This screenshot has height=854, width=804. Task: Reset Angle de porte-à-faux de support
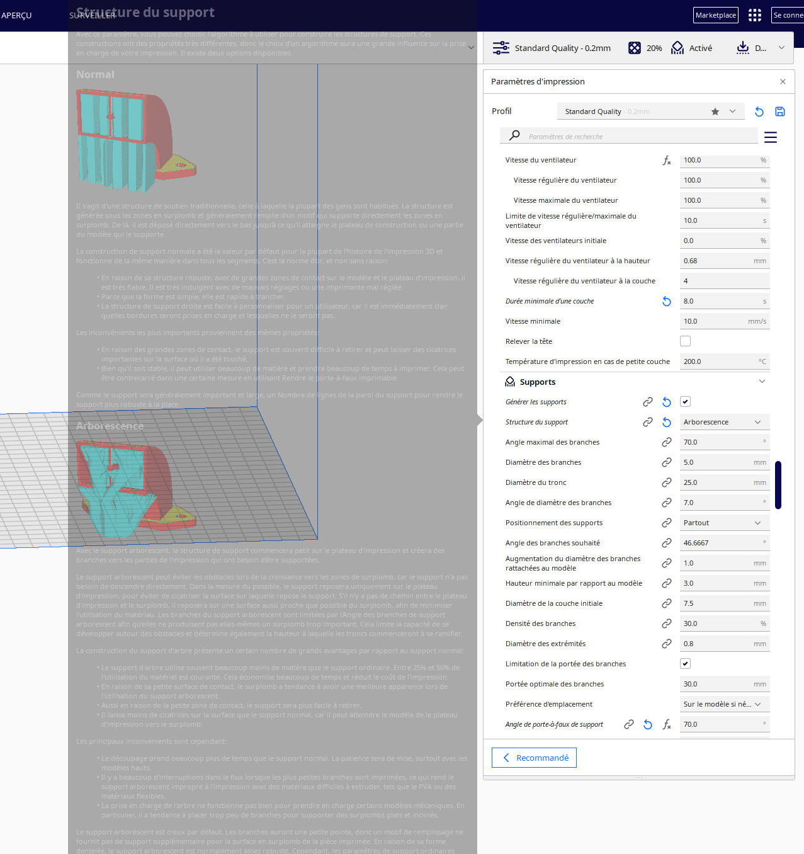pyautogui.click(x=648, y=725)
